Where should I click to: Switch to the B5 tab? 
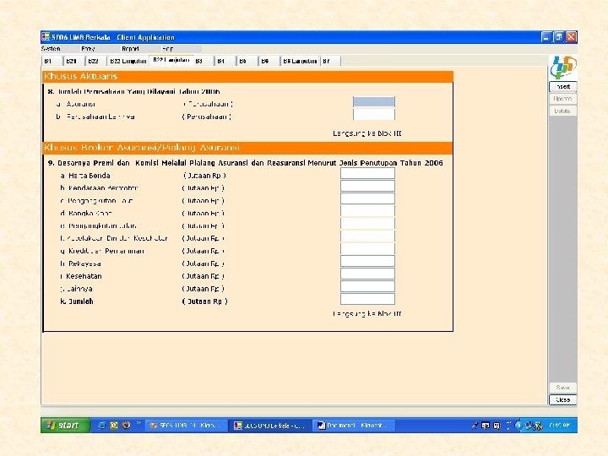247,61
